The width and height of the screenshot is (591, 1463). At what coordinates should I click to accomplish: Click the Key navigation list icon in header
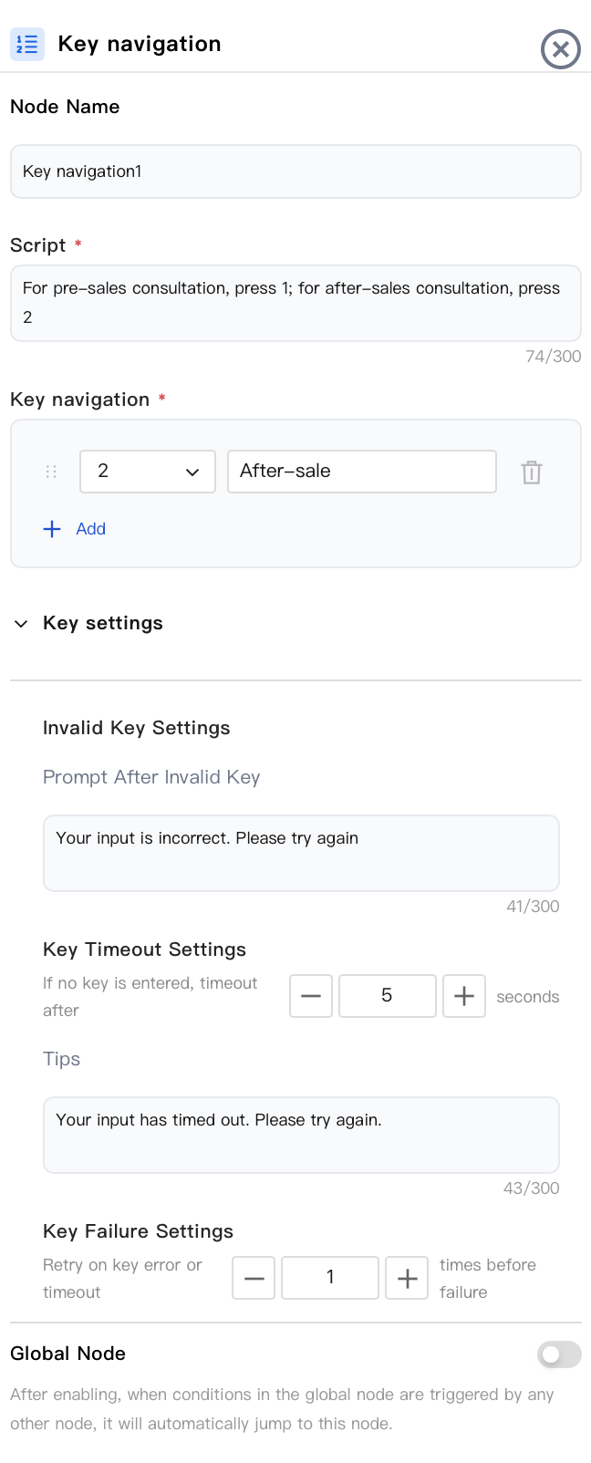(x=27, y=44)
